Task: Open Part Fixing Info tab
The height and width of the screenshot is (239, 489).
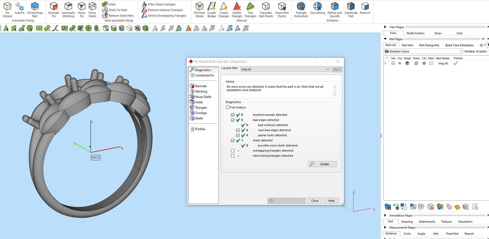Action: (429, 45)
